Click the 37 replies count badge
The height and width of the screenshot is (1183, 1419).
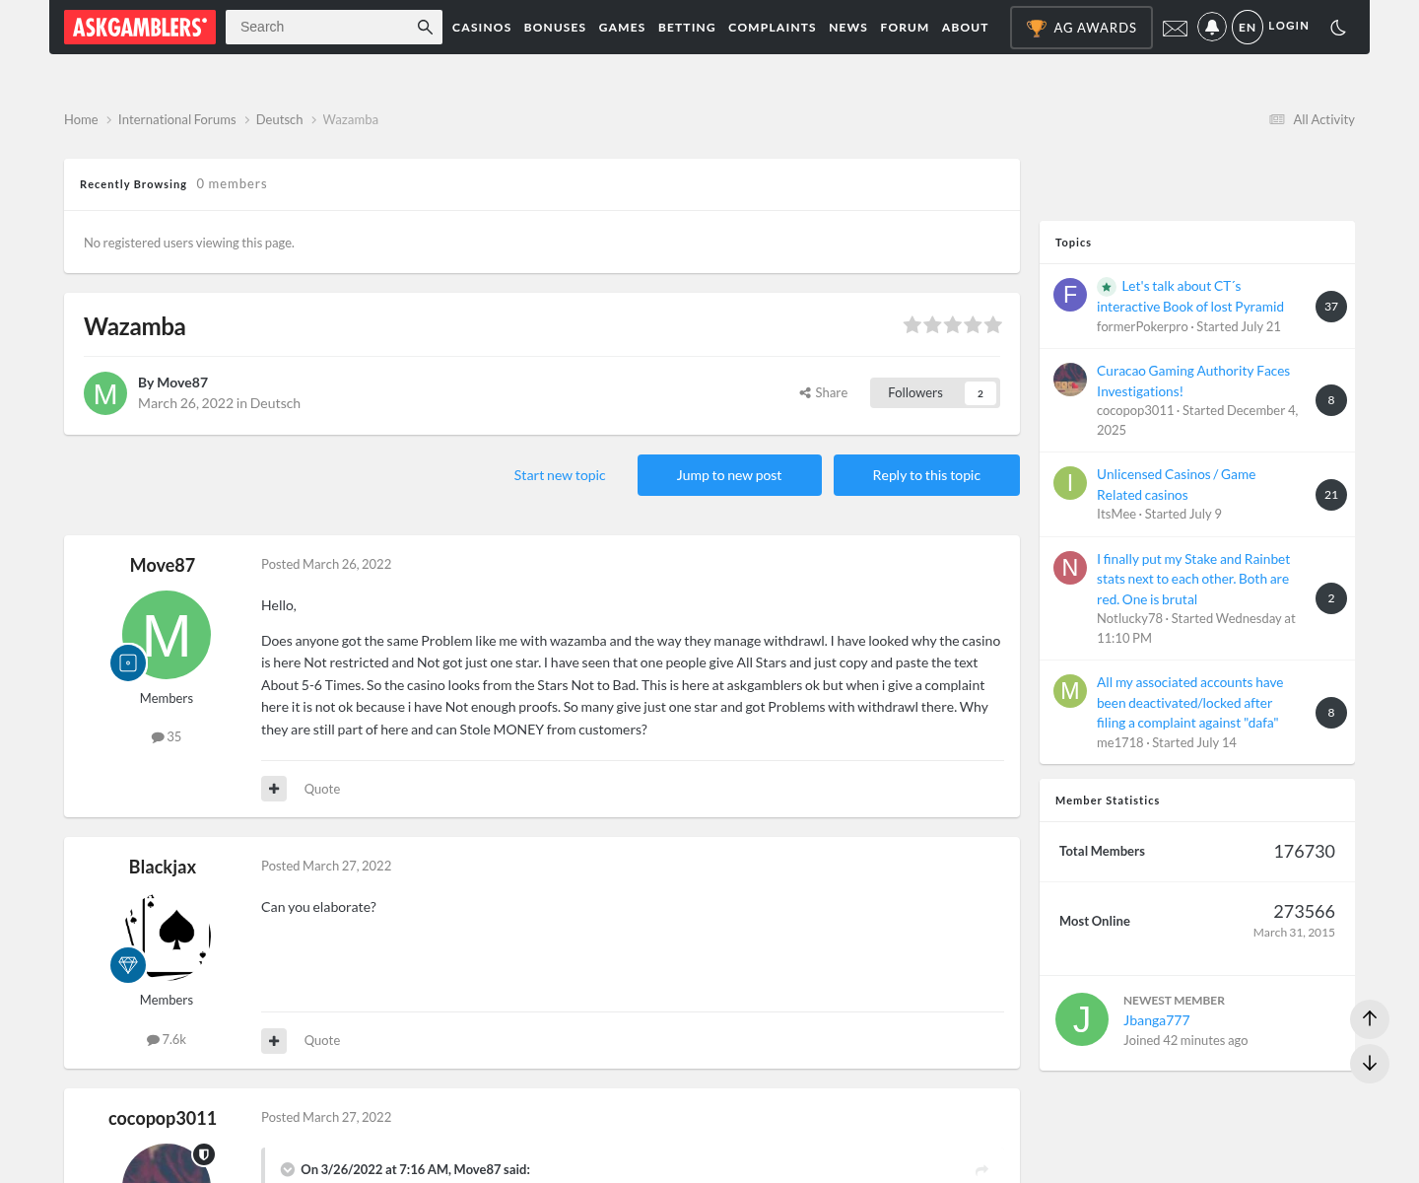(x=1331, y=307)
